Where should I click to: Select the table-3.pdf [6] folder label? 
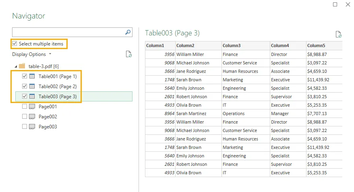coord(43,66)
